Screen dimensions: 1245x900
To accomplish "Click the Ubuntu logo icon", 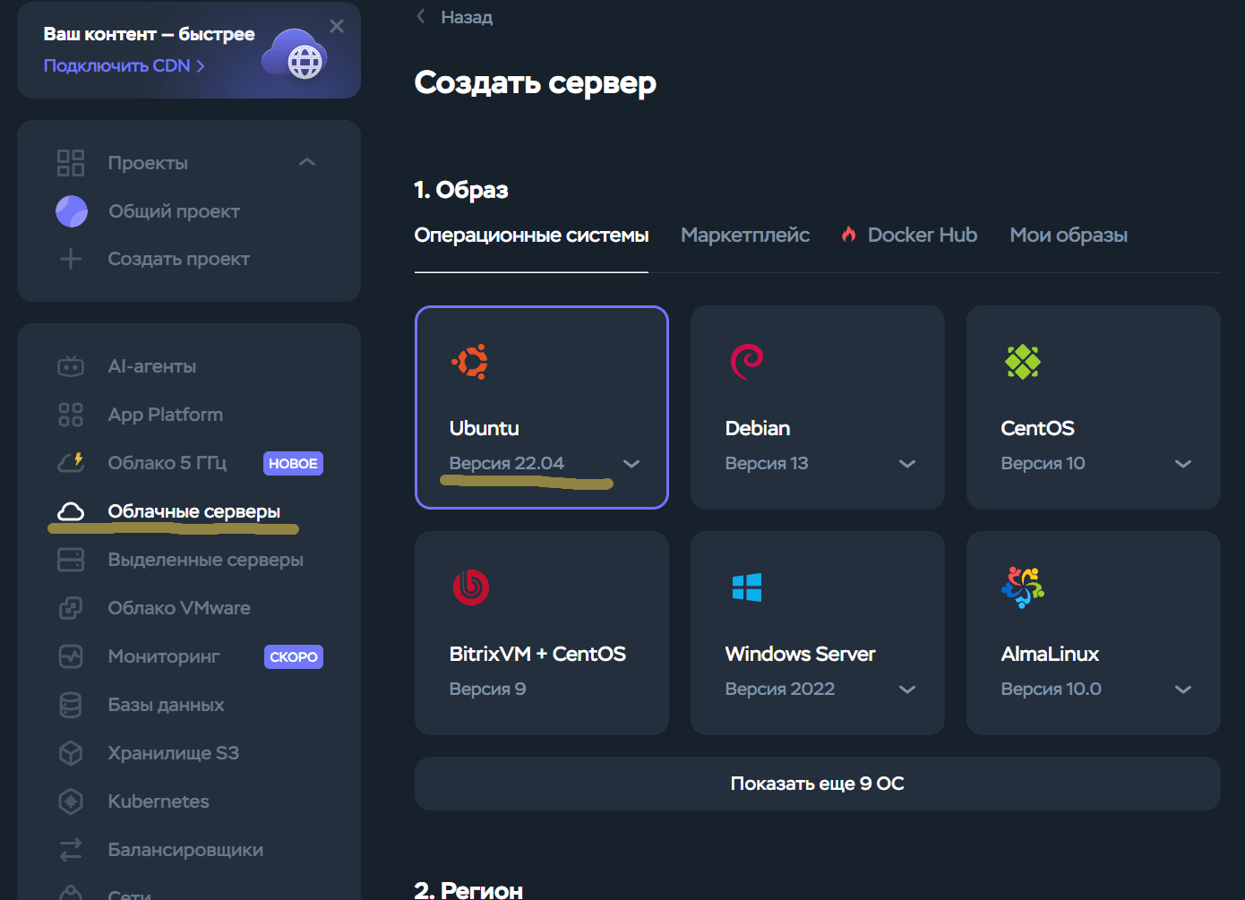I will [470, 362].
